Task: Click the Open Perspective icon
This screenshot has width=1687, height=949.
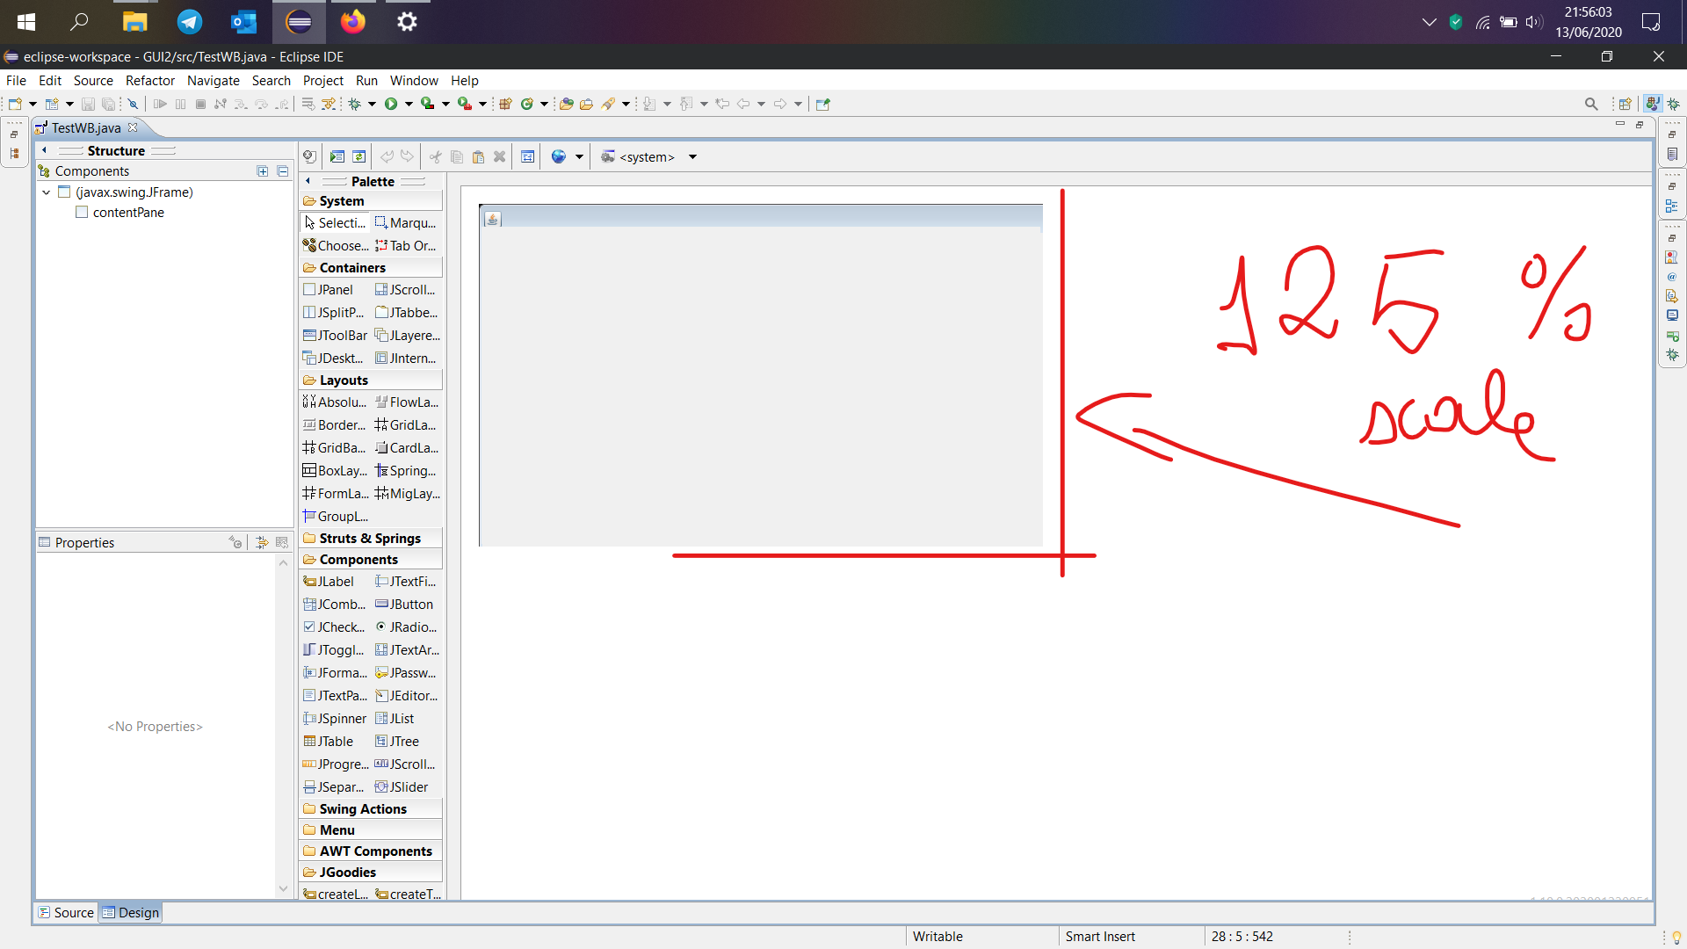Action: pyautogui.click(x=1625, y=104)
